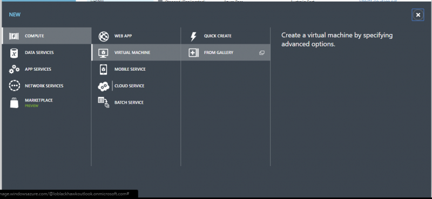Choose the BATCH SERVICE option
This screenshot has height=199, width=432.
coord(136,102)
